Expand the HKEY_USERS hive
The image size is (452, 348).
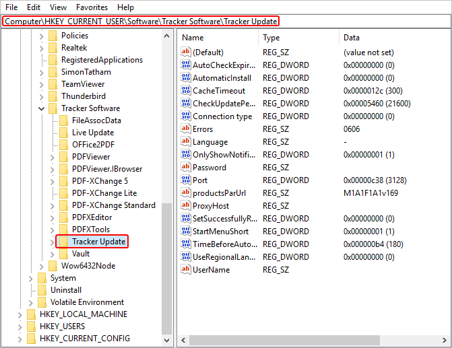tap(20, 326)
